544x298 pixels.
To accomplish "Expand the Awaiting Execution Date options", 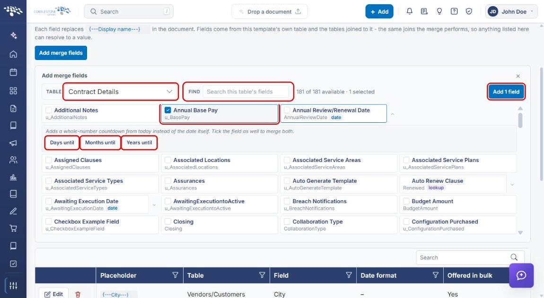I will [154, 205].
